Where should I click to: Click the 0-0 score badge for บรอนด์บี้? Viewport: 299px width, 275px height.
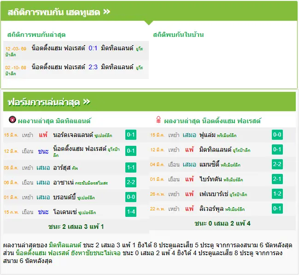[x=131, y=197]
